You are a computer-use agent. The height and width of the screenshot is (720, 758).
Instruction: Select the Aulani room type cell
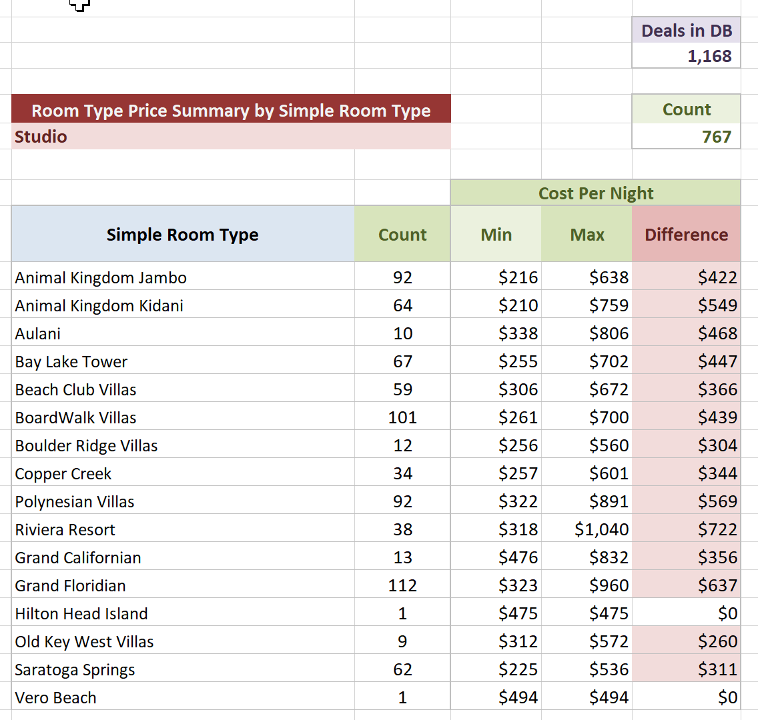click(x=39, y=333)
